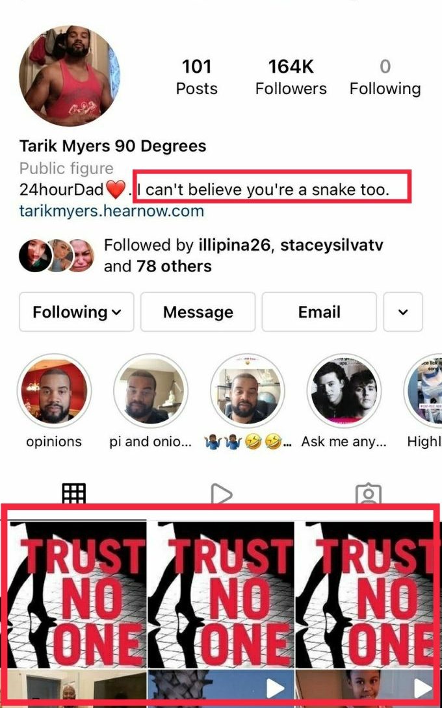Open middle 'Trust No One' post thumbnail
Viewport: 442px width, 708px height.
(x=221, y=595)
